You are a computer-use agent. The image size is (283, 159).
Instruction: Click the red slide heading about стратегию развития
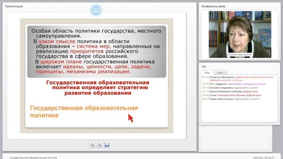tap(98, 87)
